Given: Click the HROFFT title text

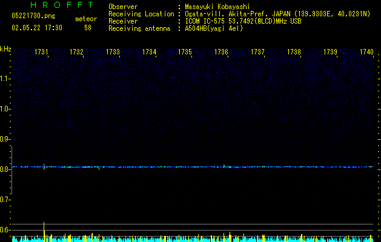Looking at the screenshot, I should coord(62,5).
